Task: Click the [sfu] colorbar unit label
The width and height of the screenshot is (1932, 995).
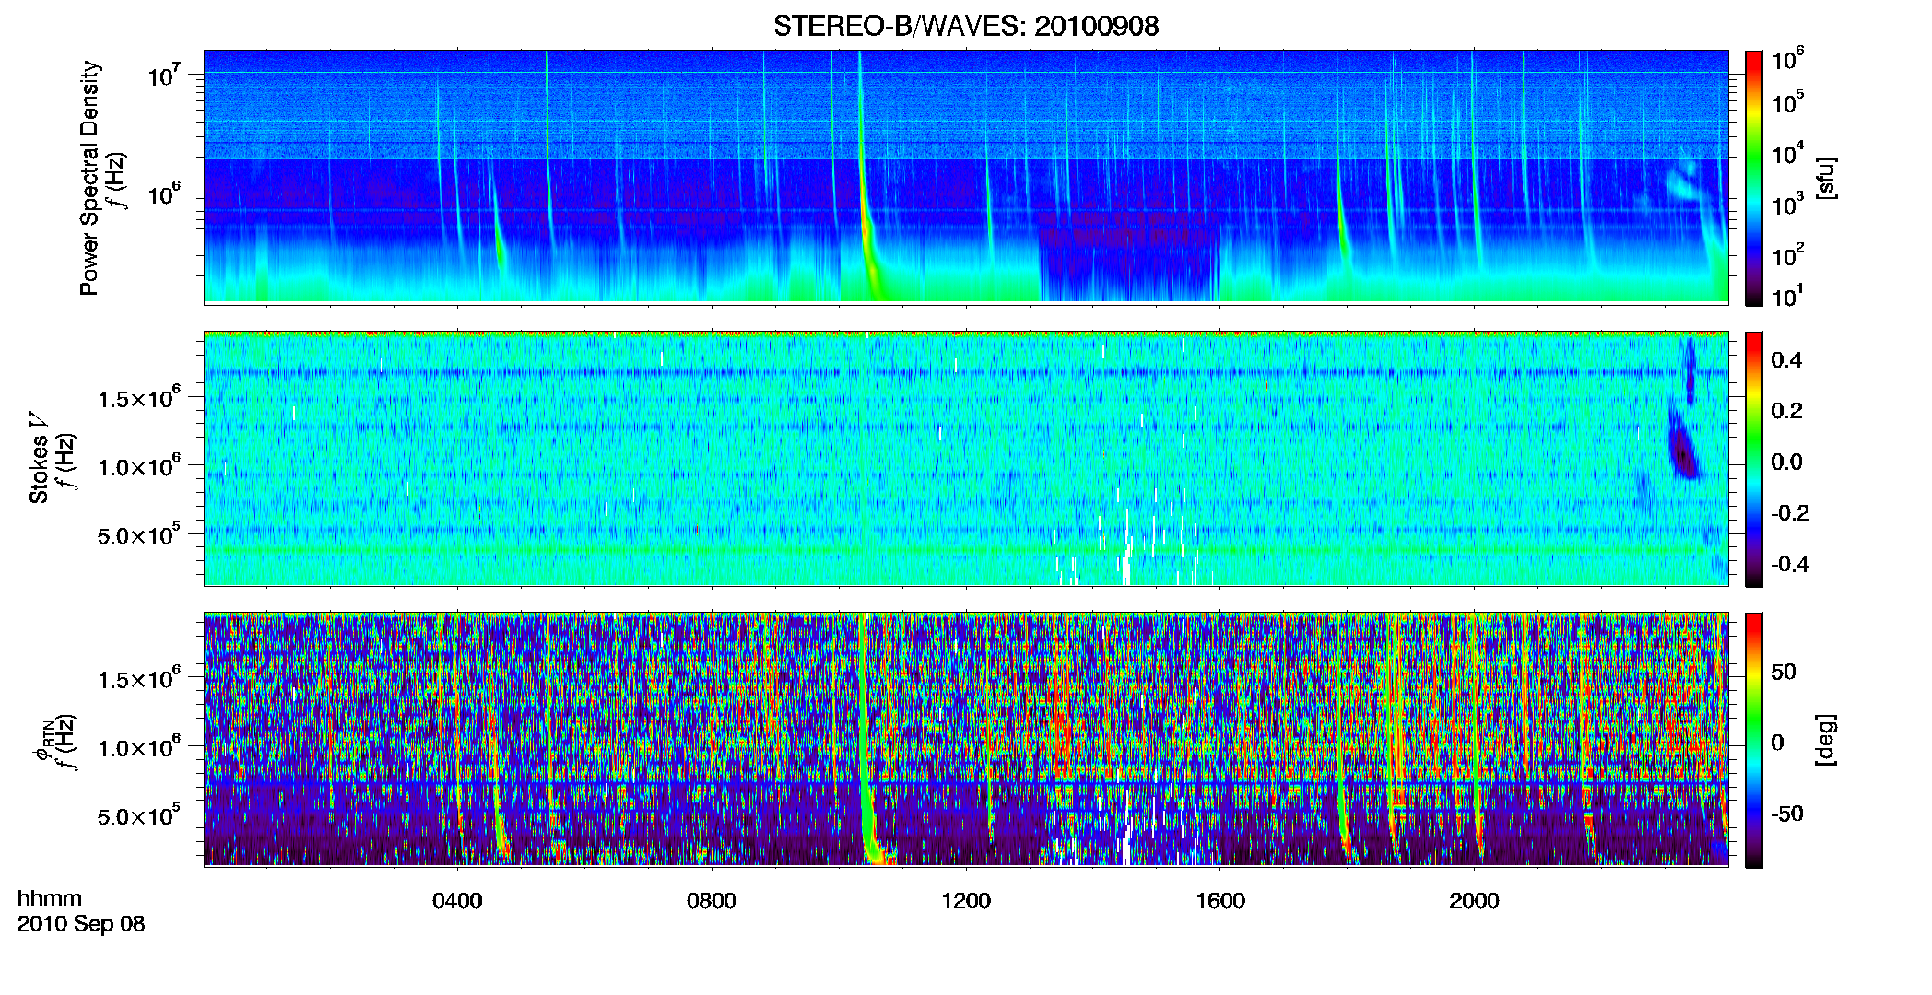Action: point(1826,178)
